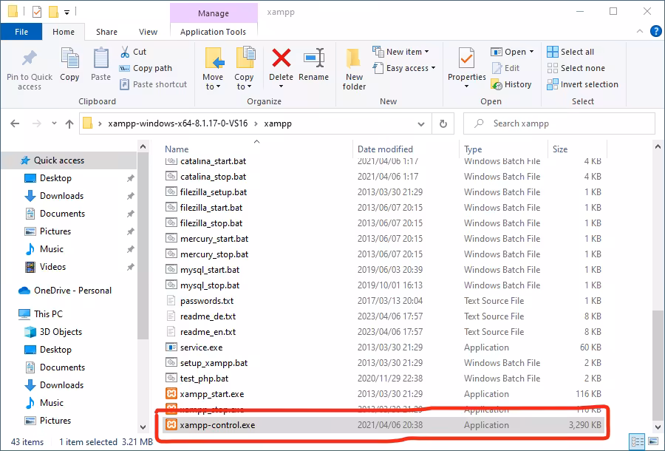665x451 pixels.
Task: Click Invert selection in ribbon
Action: tap(583, 84)
